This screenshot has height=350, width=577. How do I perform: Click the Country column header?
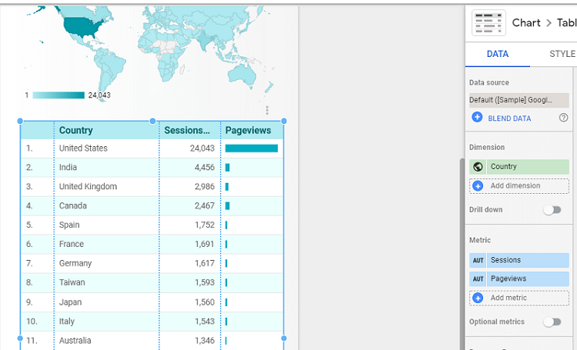point(76,130)
